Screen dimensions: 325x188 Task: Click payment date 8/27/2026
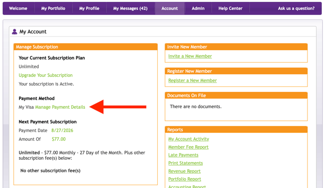click(62, 131)
